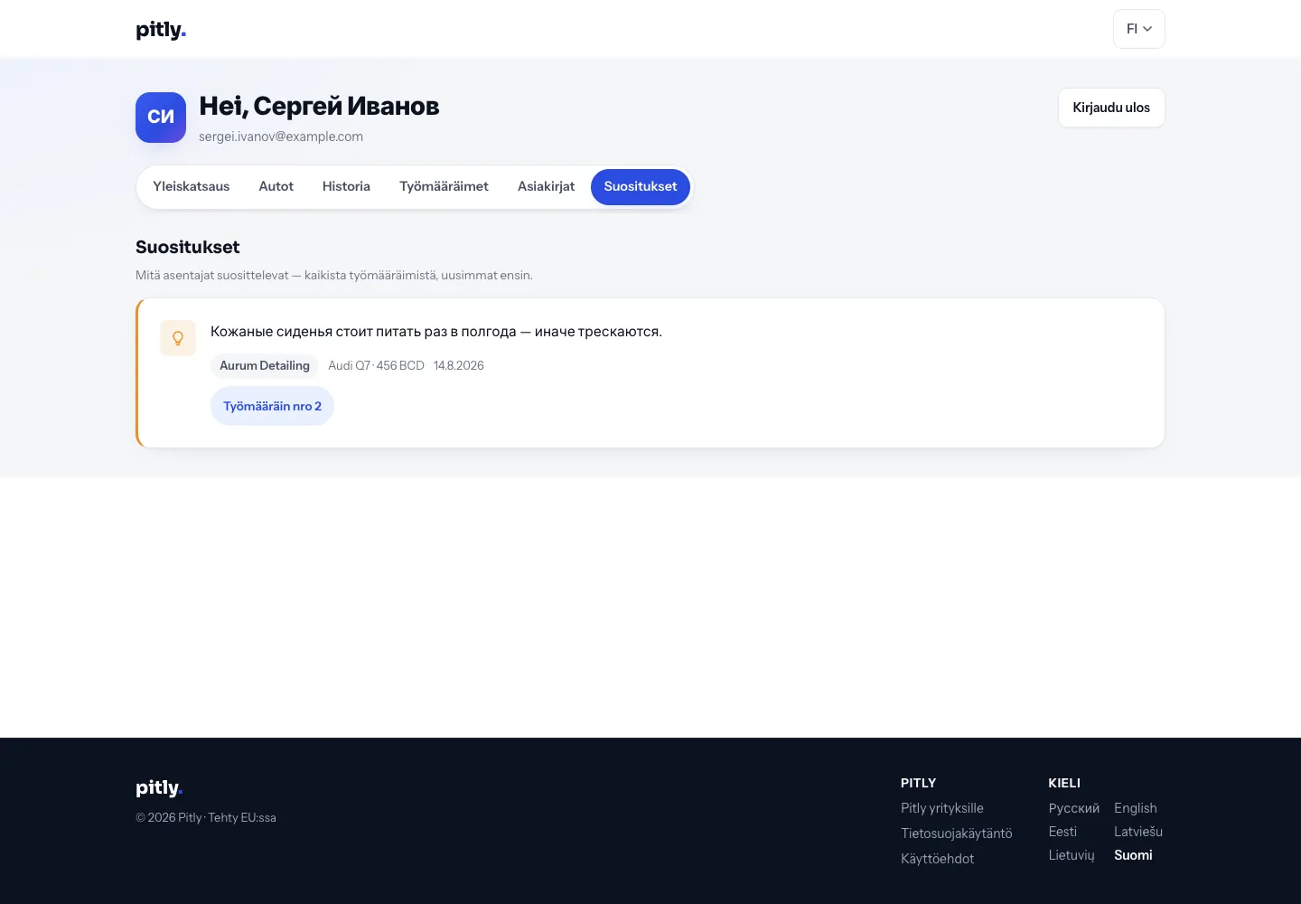The image size is (1301, 904).
Task: Select Suomi in the footer language list
Action: click(x=1133, y=855)
